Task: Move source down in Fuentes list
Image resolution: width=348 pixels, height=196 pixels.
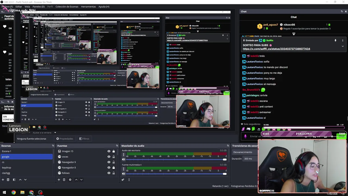Action: [x=81, y=180]
